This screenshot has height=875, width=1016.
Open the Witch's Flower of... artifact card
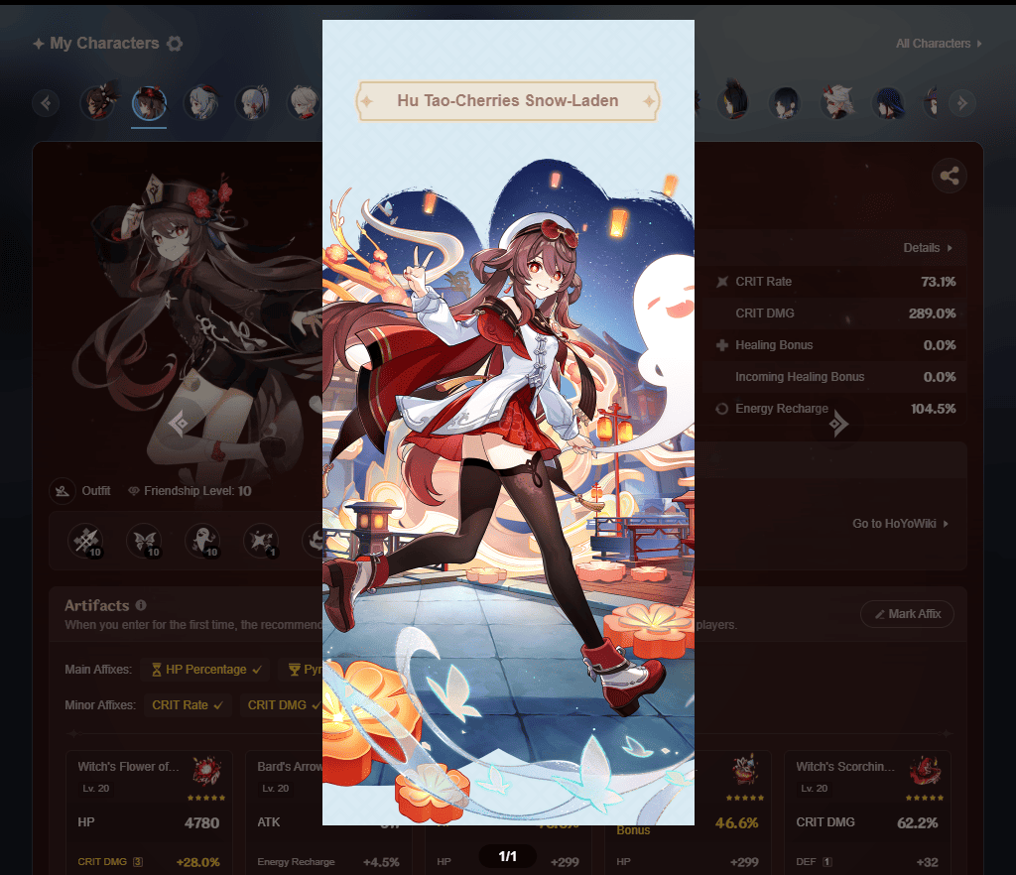coord(149,812)
